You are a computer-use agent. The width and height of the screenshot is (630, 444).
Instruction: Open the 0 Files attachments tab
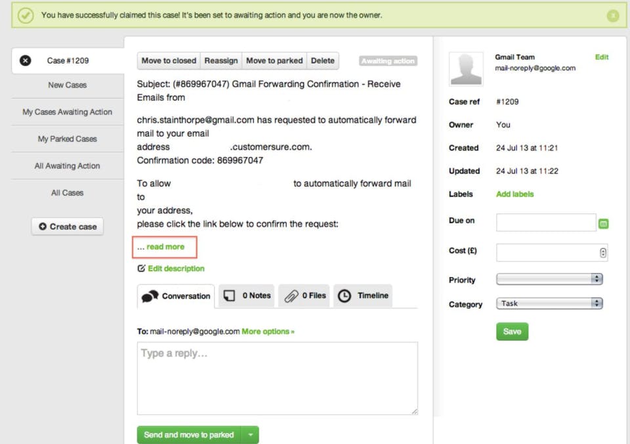305,296
